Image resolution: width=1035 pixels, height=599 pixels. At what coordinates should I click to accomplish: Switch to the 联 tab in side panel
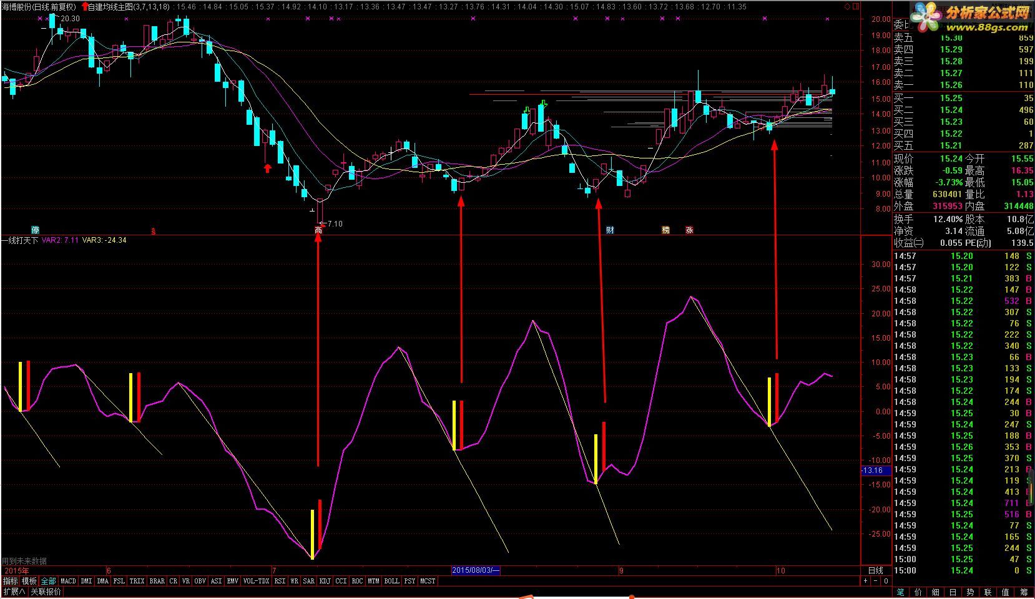(988, 592)
